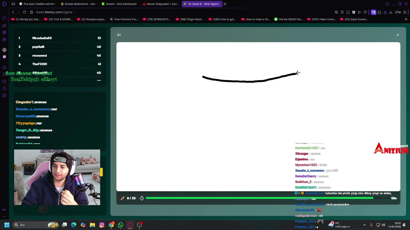Click the stopwatch timer icon
Screen dimensions: 410x230
click(142, 198)
